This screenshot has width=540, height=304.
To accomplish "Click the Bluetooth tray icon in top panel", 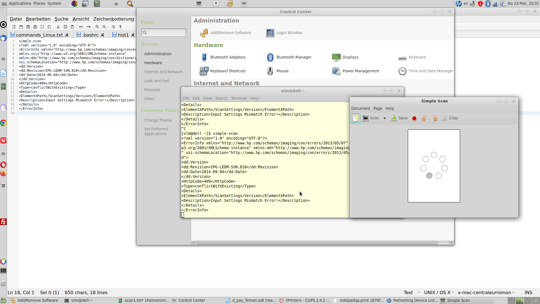I will pyautogui.click(x=488, y=4).
